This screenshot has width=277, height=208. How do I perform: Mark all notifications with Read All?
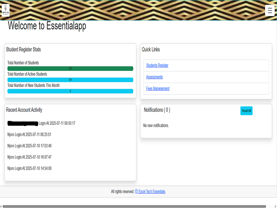coord(246,111)
